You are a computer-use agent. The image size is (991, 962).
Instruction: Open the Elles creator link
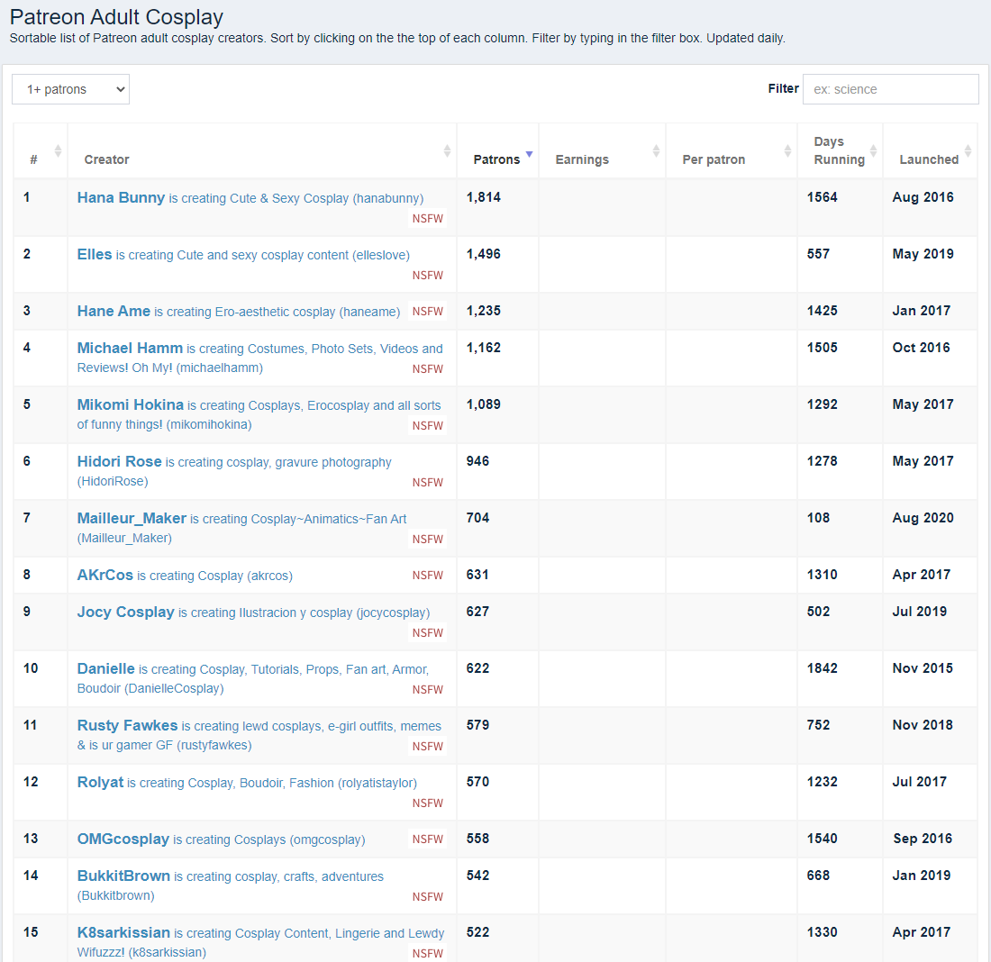tap(95, 254)
